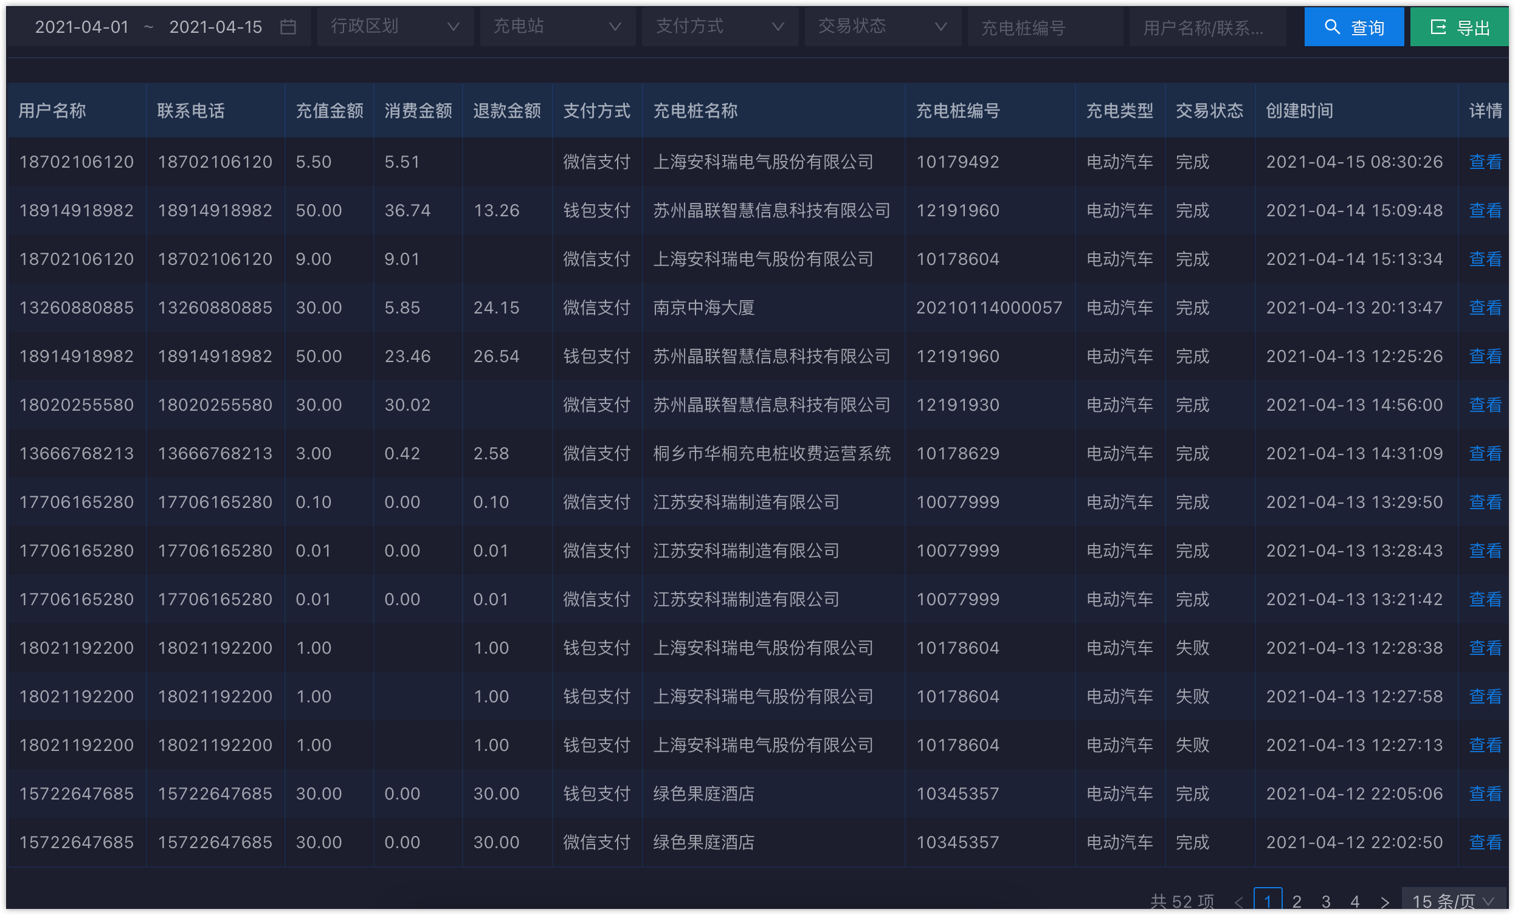1515x915 pixels.
Task: Open the 行政区划 dropdown
Action: (x=395, y=27)
